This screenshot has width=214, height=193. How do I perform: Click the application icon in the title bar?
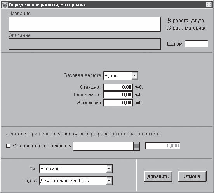[5, 5]
